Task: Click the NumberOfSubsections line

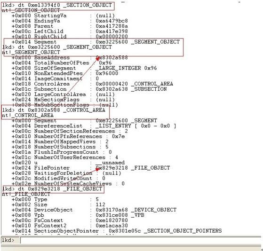Action: pos(60,147)
